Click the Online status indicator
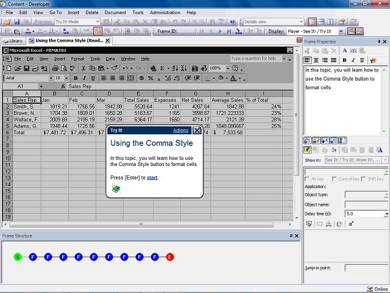The width and height of the screenshot is (390, 293). [378, 289]
